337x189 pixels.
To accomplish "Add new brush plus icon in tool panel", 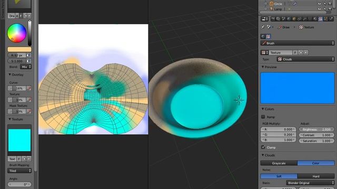I will tap(25, 16).
